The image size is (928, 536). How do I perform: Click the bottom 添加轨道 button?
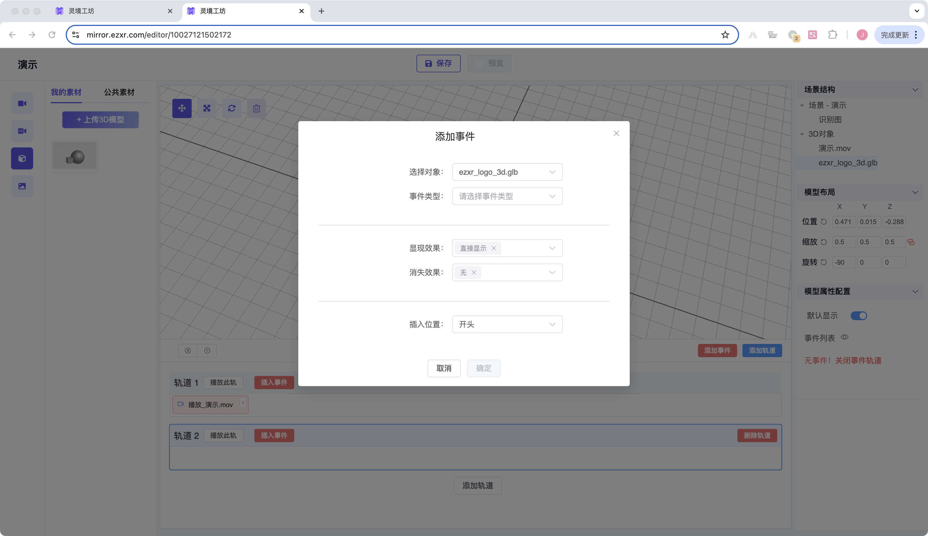pos(478,485)
